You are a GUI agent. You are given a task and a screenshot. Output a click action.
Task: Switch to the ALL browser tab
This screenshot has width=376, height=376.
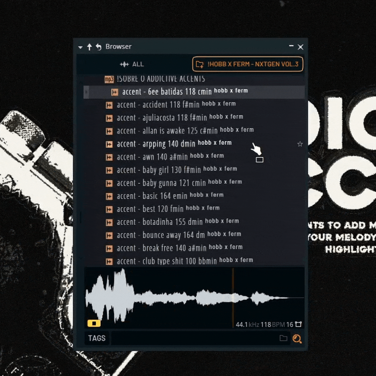[x=132, y=64]
